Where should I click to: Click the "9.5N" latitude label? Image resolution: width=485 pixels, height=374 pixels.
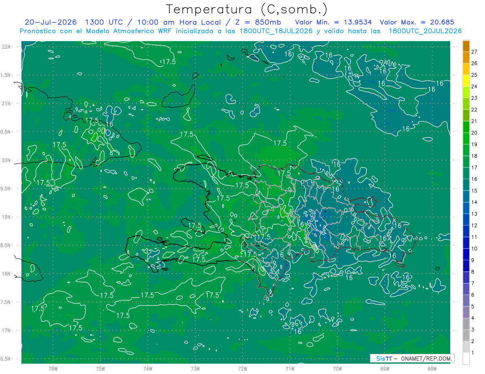click(5, 189)
